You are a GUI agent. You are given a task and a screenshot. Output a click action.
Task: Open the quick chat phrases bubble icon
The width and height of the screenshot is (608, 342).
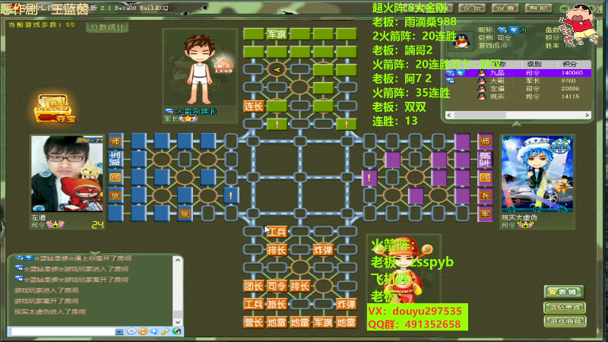(x=131, y=331)
